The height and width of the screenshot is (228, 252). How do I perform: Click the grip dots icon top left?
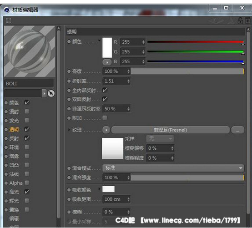[8, 20]
